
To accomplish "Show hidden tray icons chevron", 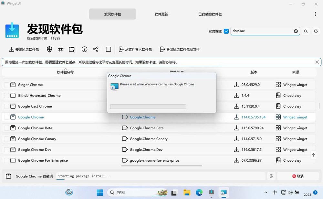I will (x=266, y=193).
